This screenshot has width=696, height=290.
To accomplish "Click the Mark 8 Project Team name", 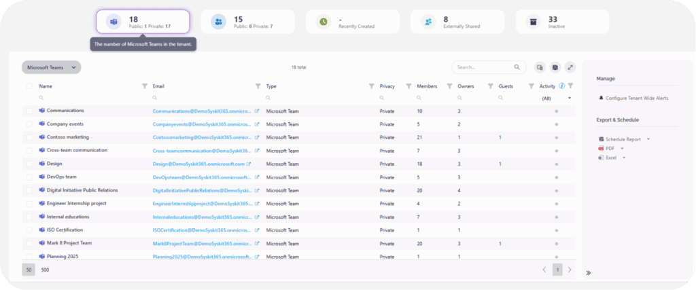I will [69, 243].
